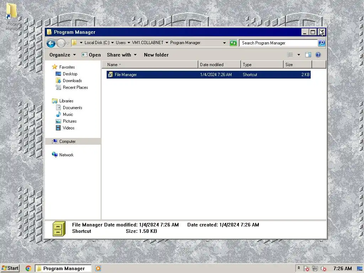Click the network tray icon
Image resolution: width=364 pixels, height=273 pixels.
315,269
